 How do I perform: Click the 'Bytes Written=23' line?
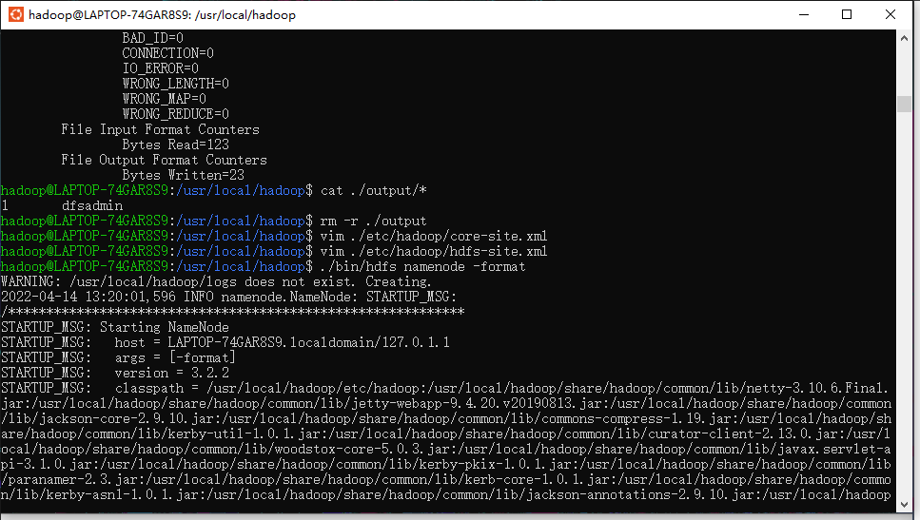coord(183,175)
